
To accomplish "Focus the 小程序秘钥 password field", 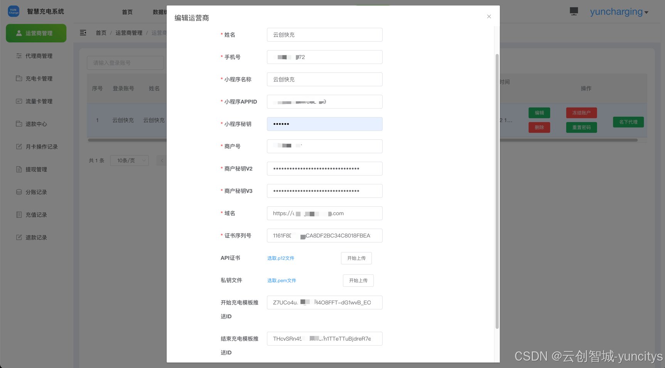I will pyautogui.click(x=325, y=124).
